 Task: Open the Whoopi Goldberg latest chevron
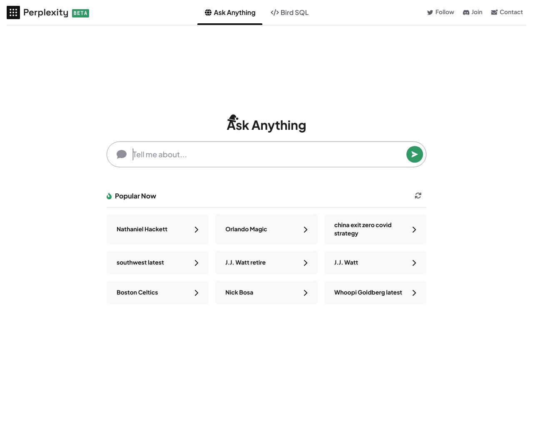click(414, 293)
